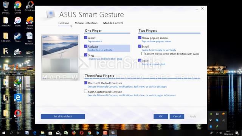Screen dimensions: 242x136
Task: Open Google Chrome desktop shortcut
Action: click(x=18, y=7)
